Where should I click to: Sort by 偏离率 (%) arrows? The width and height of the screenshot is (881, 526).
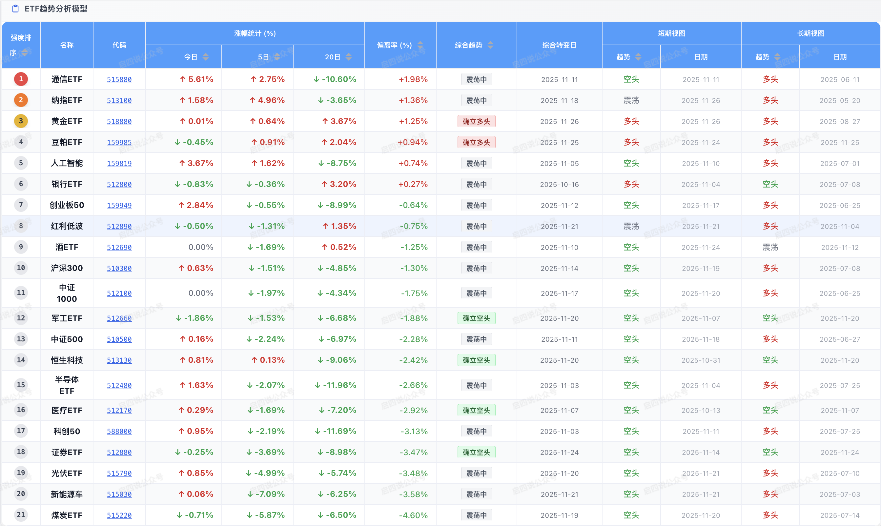pos(420,45)
